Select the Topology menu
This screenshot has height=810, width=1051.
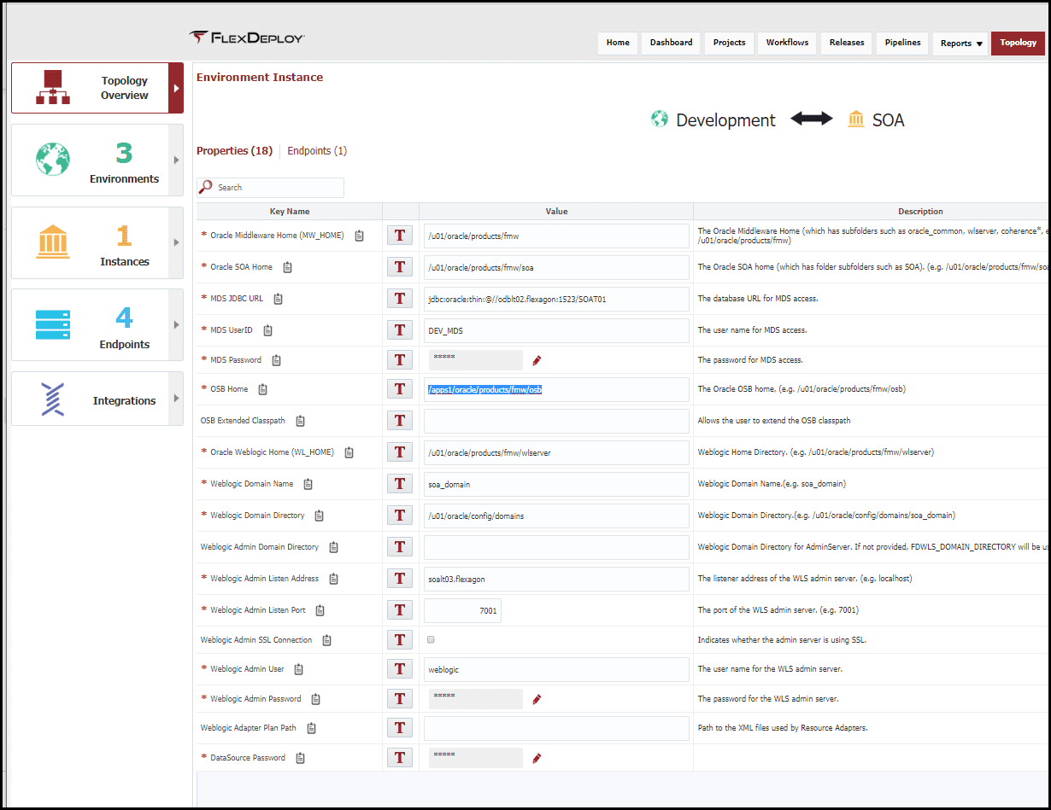(1018, 43)
